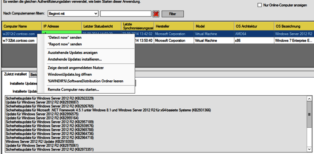Choose '"Detect now" senden' from context menu
The image size is (314, 154).
(x=65, y=37)
